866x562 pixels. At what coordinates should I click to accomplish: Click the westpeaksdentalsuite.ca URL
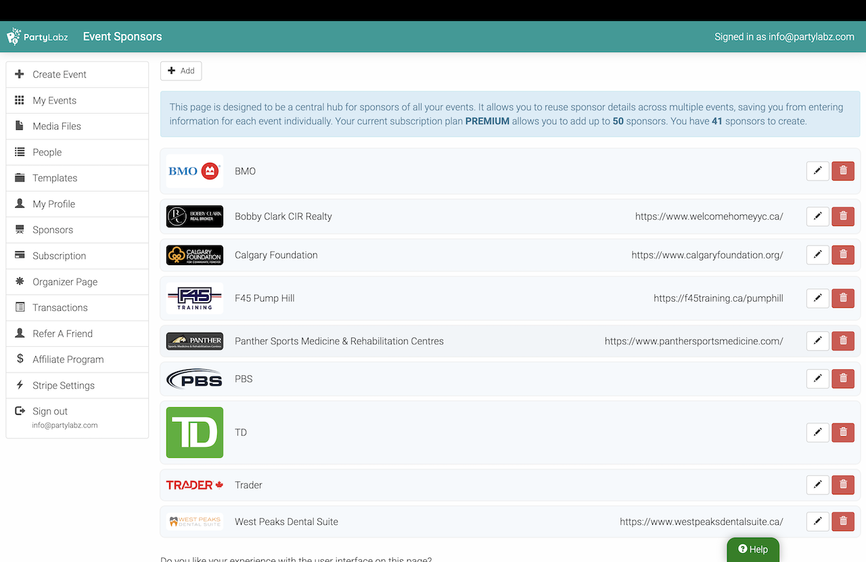[702, 521]
